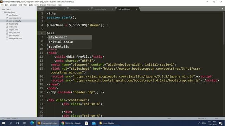Screen dimensions: 225x126
Task: Open the View menu
Action: (25, 5)
